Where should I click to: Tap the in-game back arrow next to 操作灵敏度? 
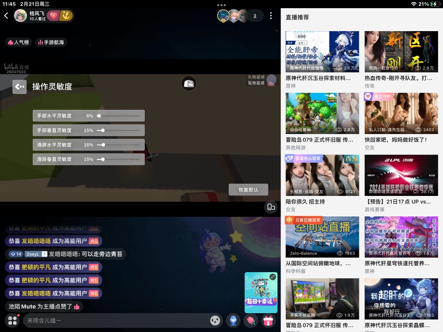tap(20, 86)
